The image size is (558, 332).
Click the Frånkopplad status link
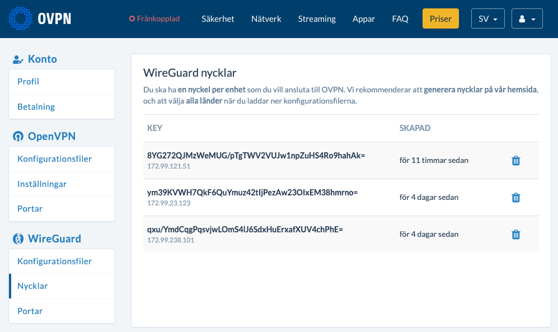tap(154, 18)
